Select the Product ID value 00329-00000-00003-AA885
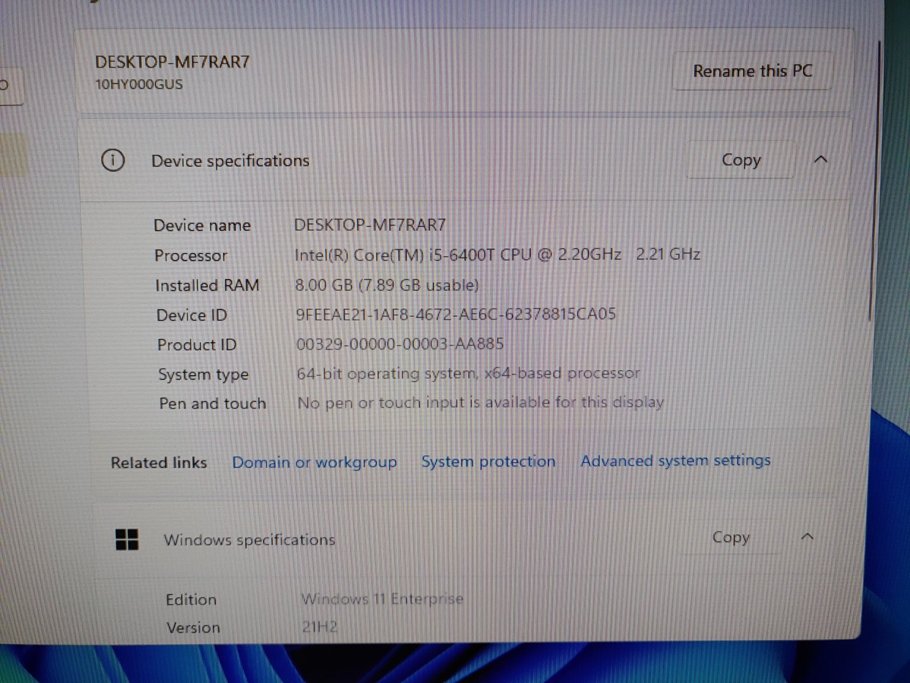The width and height of the screenshot is (910, 683). point(400,343)
